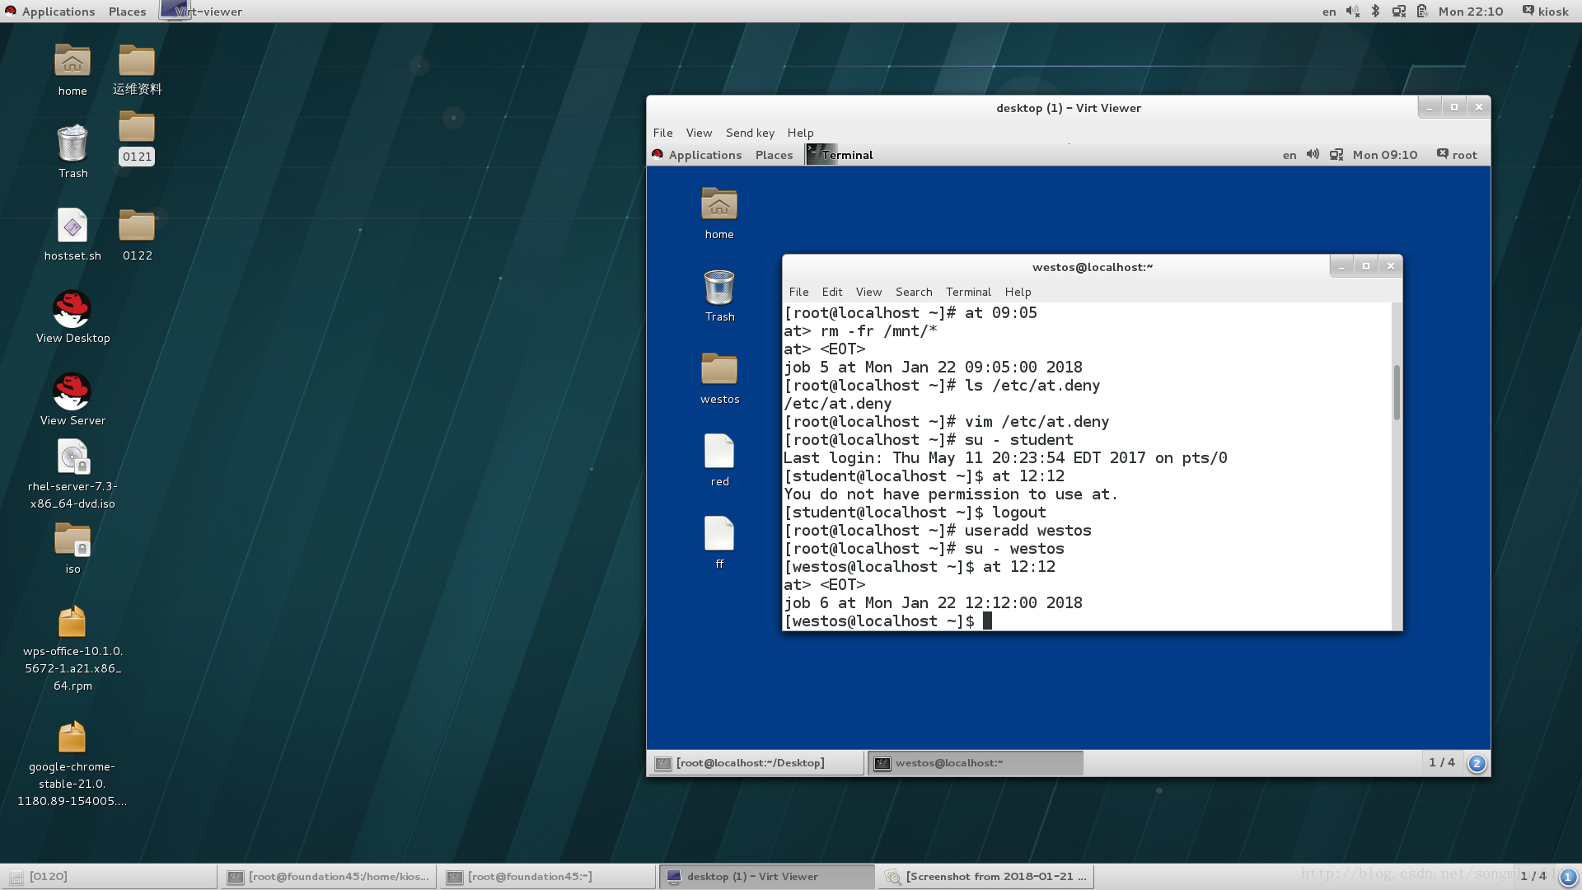Open host clock Mon 22:10 calendar
Image resolution: width=1582 pixels, height=890 pixels.
[x=1471, y=12]
